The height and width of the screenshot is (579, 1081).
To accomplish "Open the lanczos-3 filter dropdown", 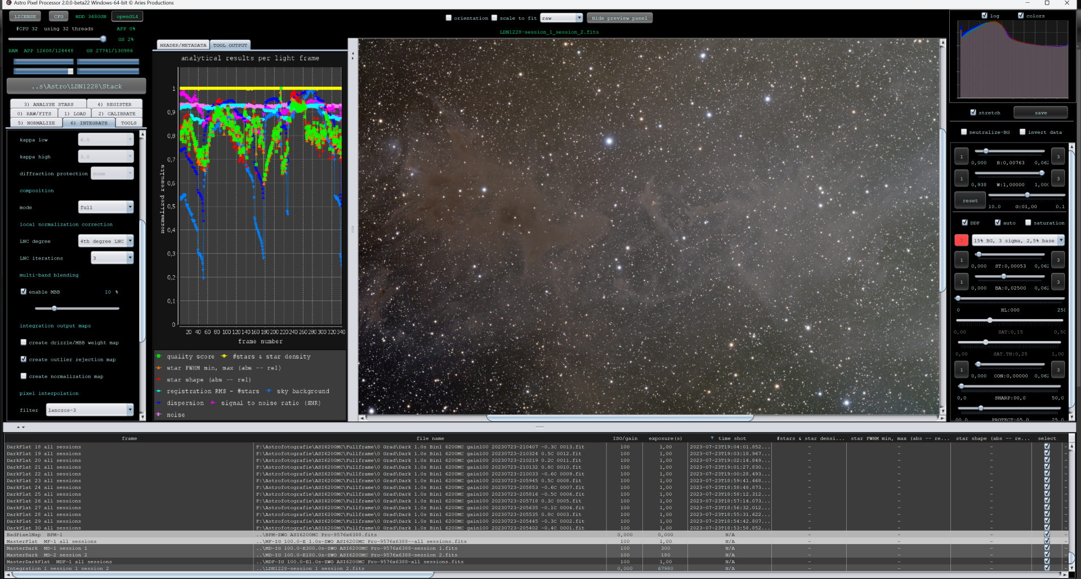I will [90, 410].
